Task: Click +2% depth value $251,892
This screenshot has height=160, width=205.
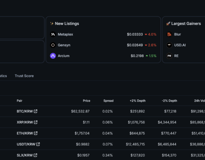Action: 138,111
